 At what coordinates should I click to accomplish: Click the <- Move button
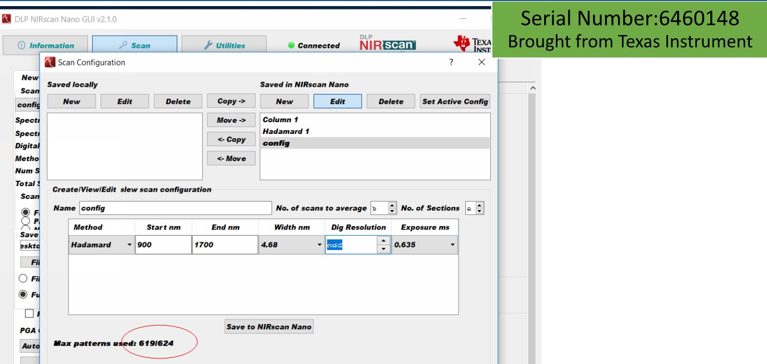(231, 158)
